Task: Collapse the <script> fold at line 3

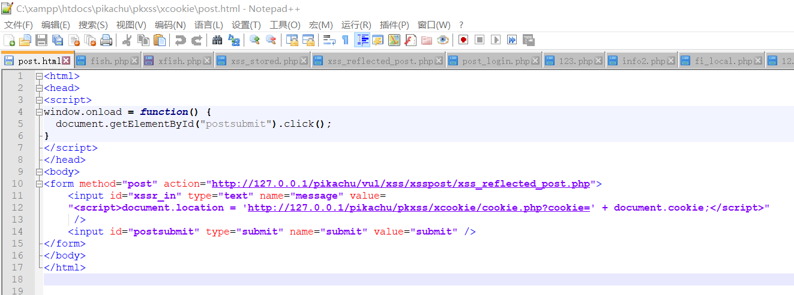Action: pyautogui.click(x=39, y=100)
